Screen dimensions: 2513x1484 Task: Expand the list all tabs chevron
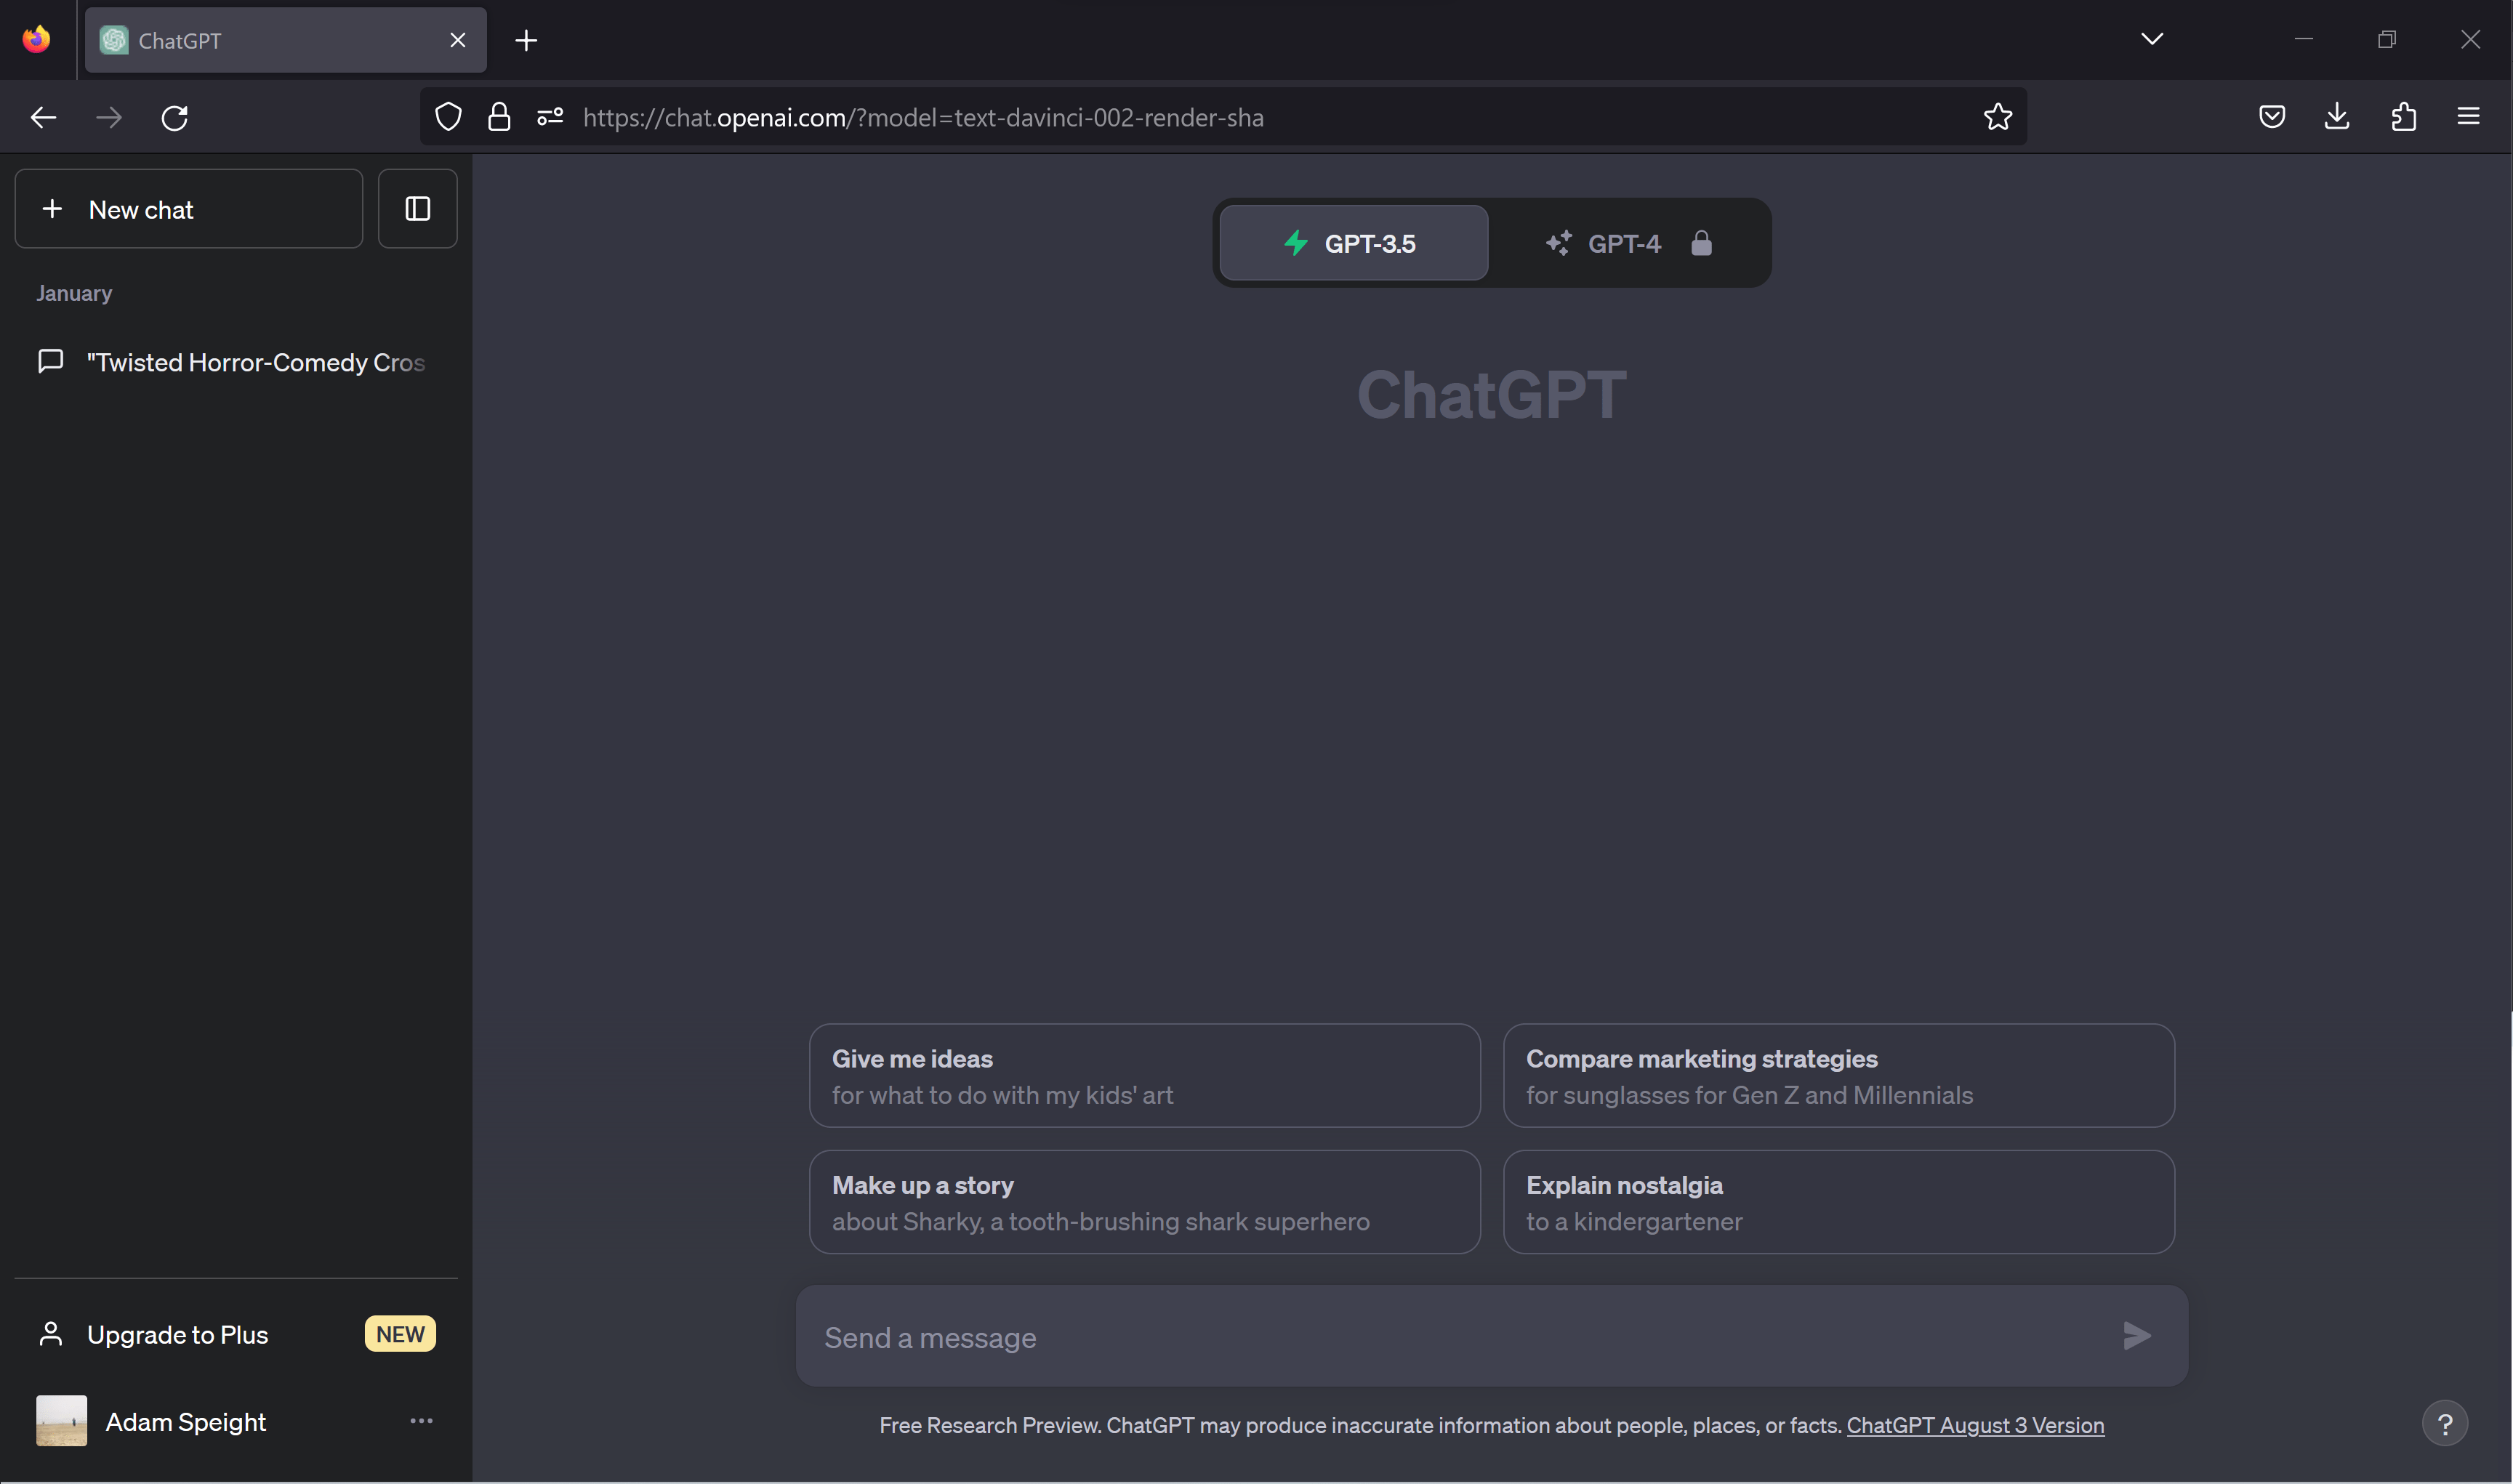click(2152, 39)
